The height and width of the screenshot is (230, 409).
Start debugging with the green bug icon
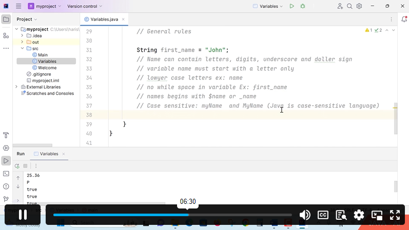tap(303, 6)
